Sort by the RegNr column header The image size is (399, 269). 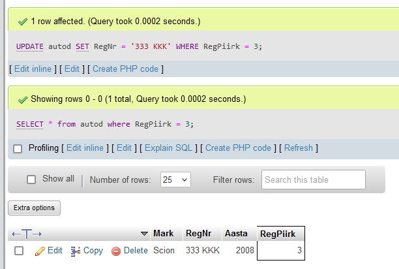click(x=198, y=233)
